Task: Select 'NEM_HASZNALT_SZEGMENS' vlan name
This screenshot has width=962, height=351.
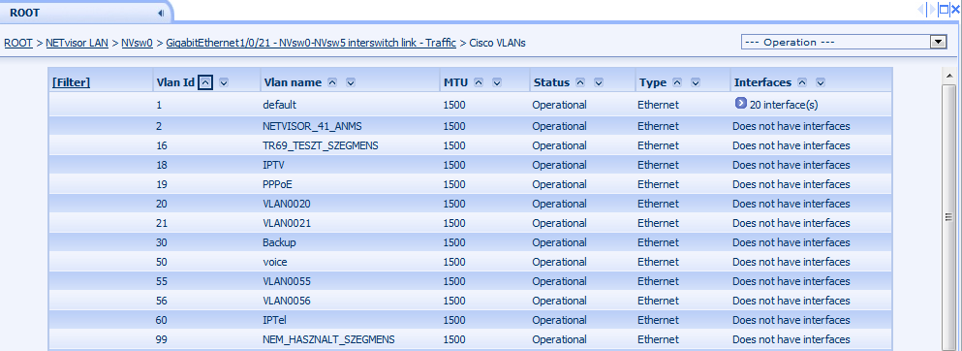Action: pos(328,339)
